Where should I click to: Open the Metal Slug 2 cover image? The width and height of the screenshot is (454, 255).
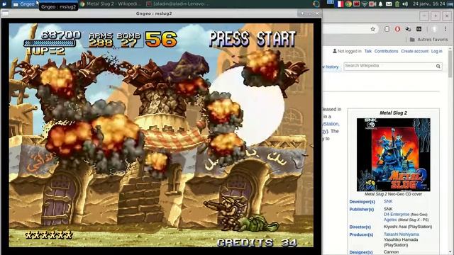(393, 154)
